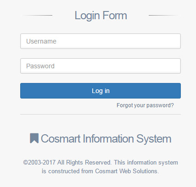196x187 pixels.
Task: Focus the Username input field
Action: coord(101,41)
